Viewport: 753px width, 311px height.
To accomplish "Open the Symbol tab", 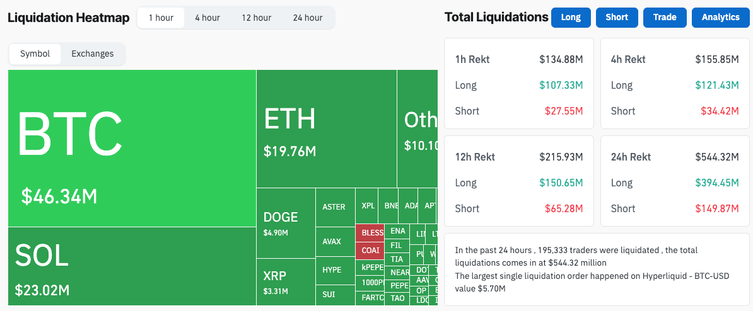I will [35, 54].
